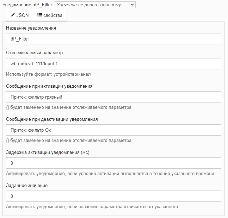
Task: Click the Заданное значение label
Action: point(27,186)
